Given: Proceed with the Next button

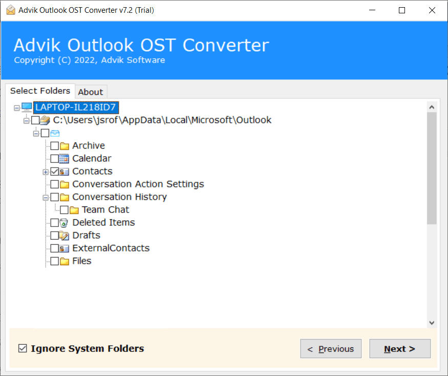Looking at the screenshot, I should coord(400,349).
